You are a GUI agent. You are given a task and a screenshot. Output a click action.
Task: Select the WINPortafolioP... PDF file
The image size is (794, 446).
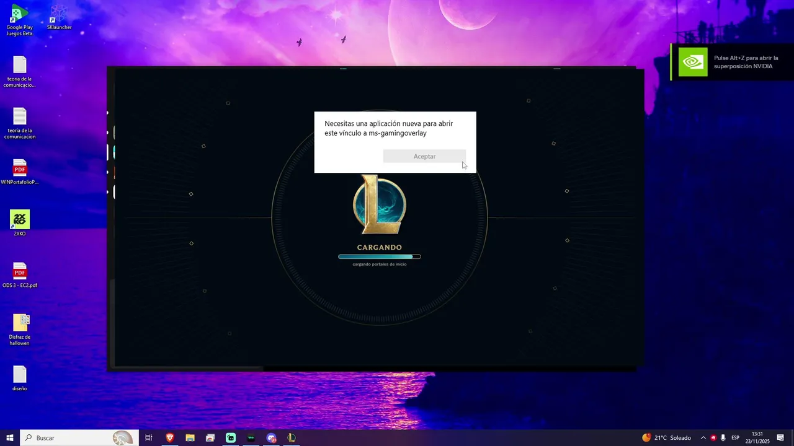(20, 172)
